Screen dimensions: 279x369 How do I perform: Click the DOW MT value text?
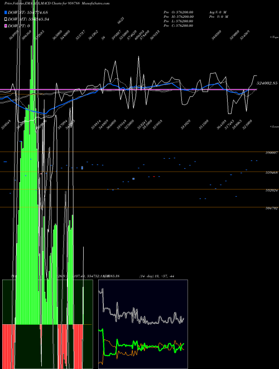[28, 19]
